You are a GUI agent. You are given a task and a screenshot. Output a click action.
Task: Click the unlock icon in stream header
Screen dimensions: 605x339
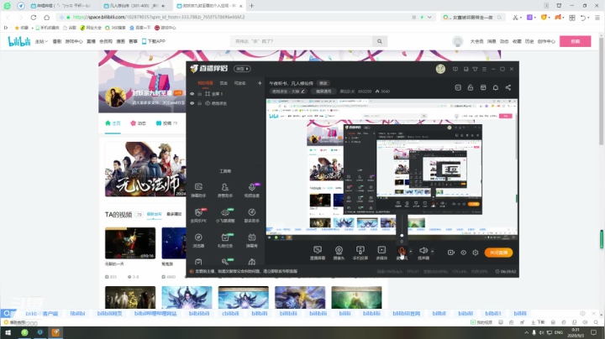[x=471, y=87]
